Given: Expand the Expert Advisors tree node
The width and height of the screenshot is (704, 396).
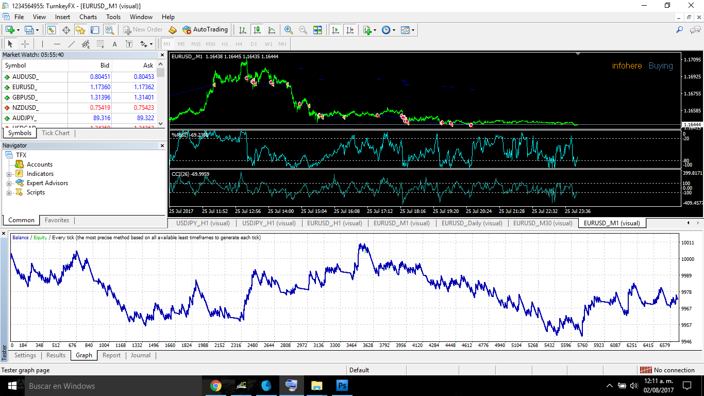Looking at the screenshot, I should point(9,184).
